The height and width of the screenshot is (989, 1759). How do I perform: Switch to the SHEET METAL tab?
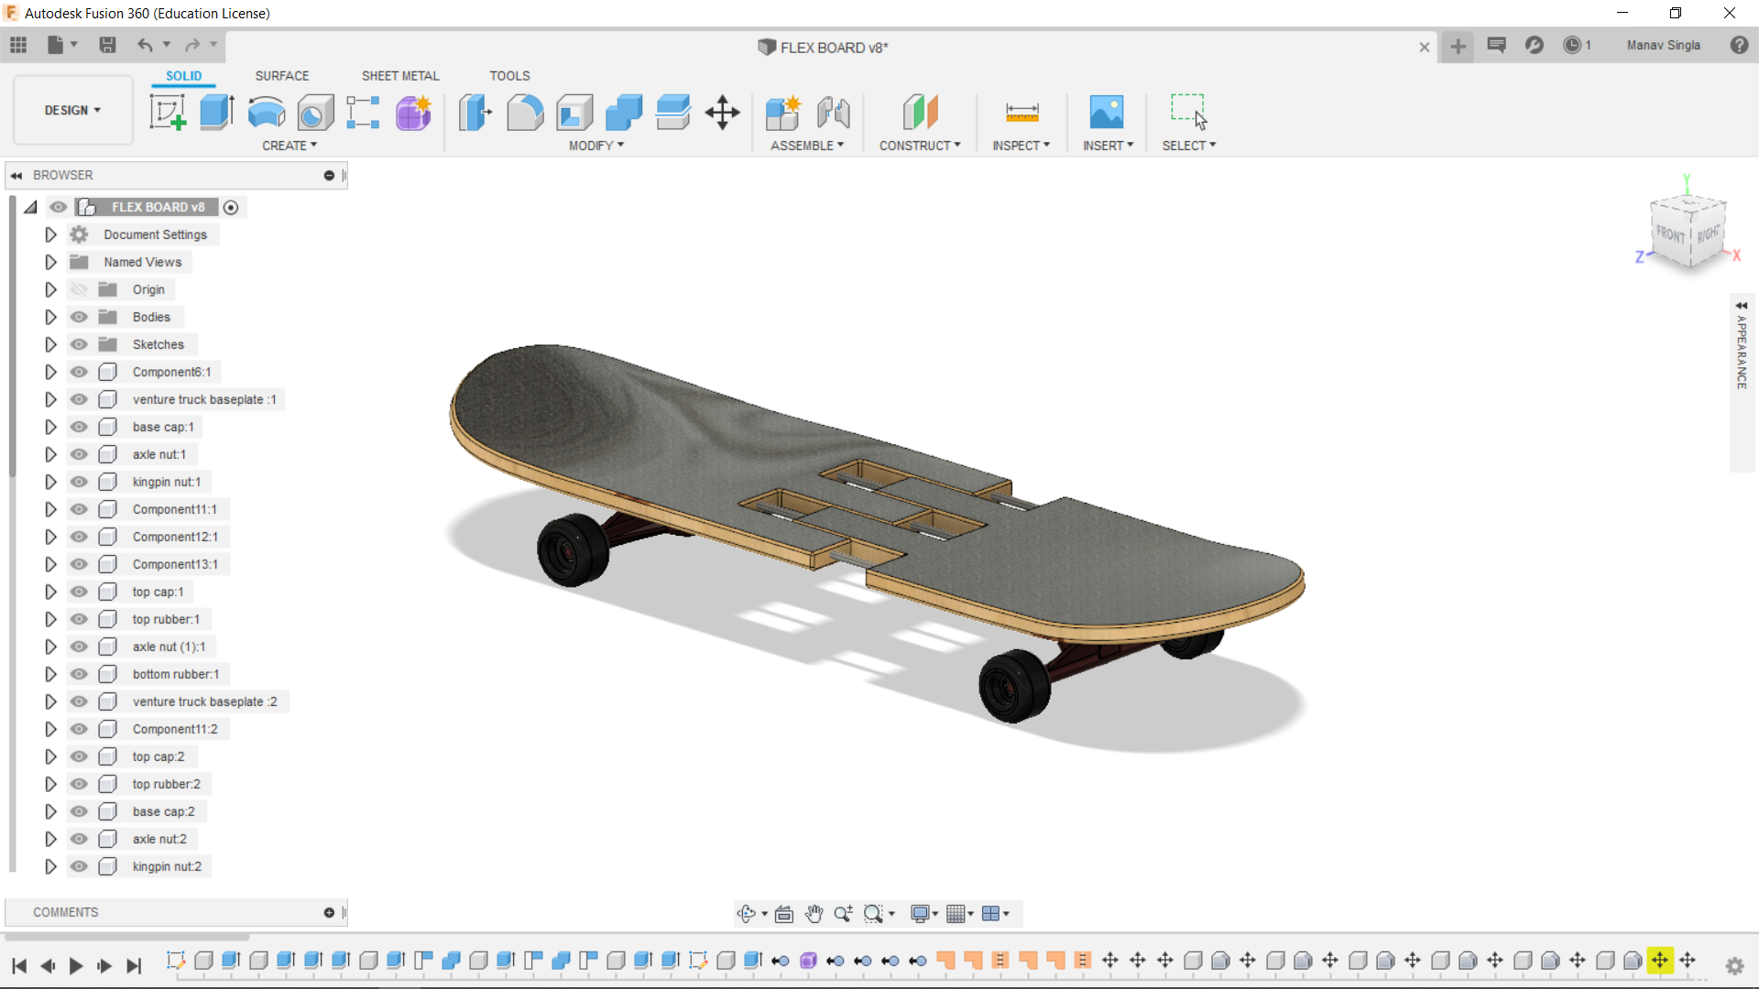click(x=399, y=75)
